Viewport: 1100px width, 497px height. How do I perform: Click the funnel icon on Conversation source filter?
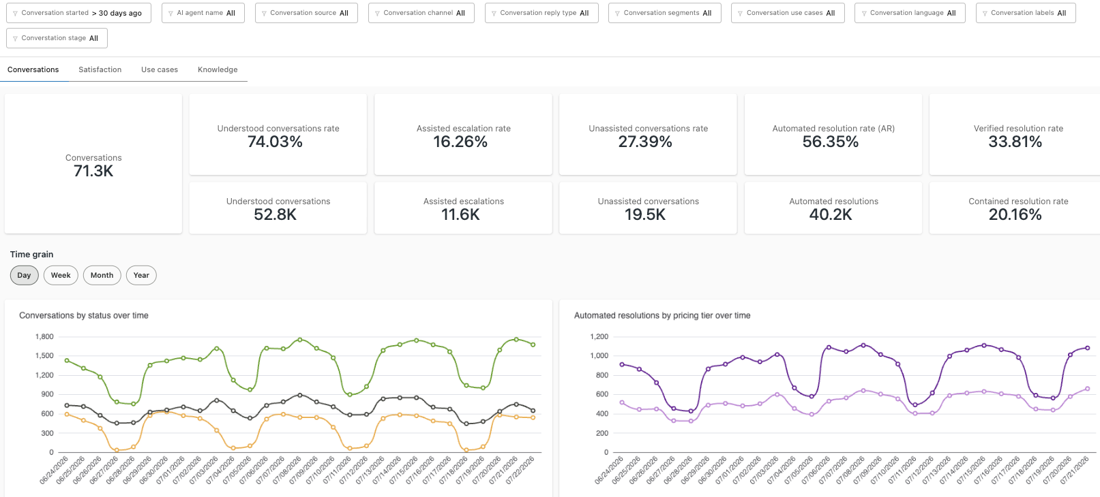(x=264, y=13)
